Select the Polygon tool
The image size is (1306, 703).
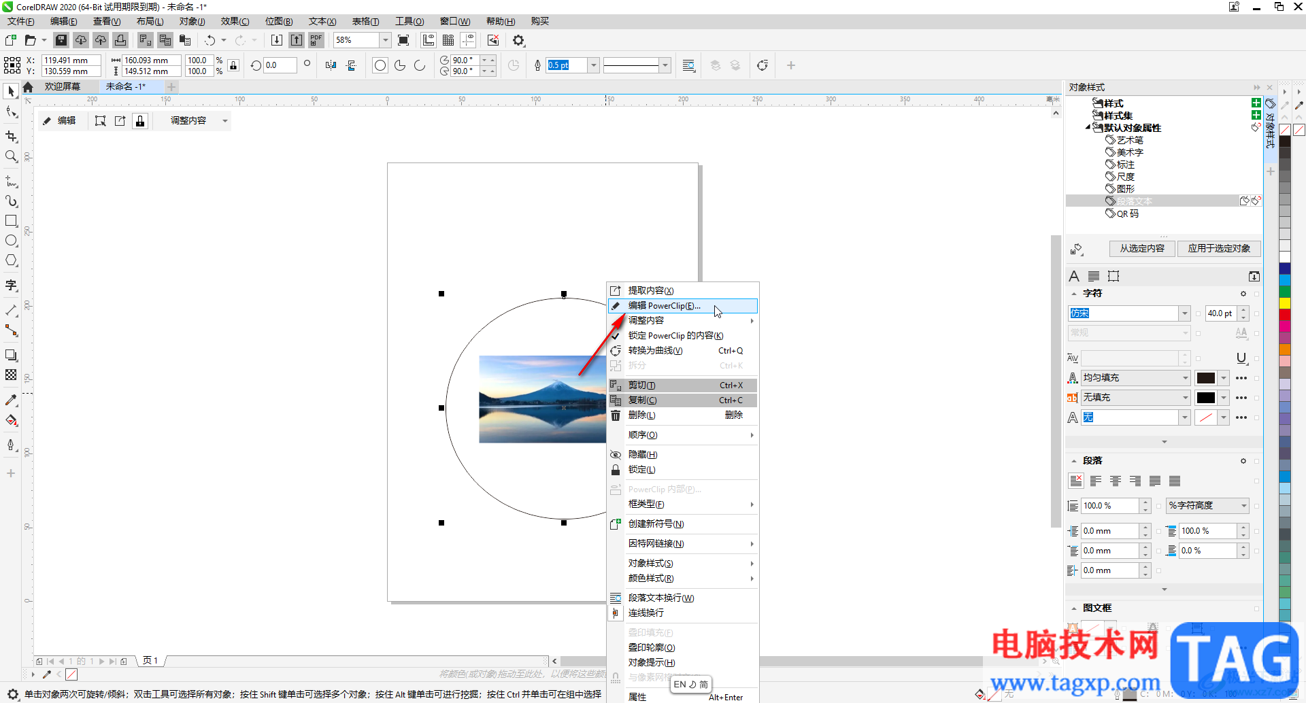point(11,260)
